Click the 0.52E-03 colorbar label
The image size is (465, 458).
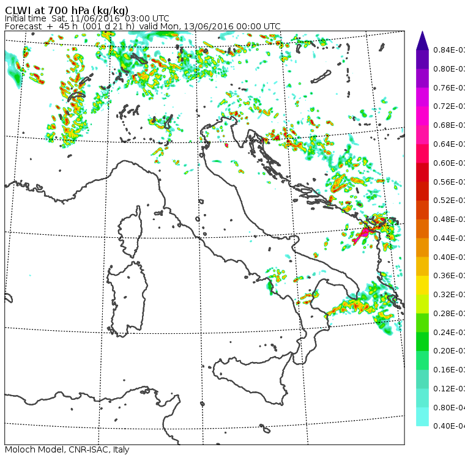[x=449, y=201]
